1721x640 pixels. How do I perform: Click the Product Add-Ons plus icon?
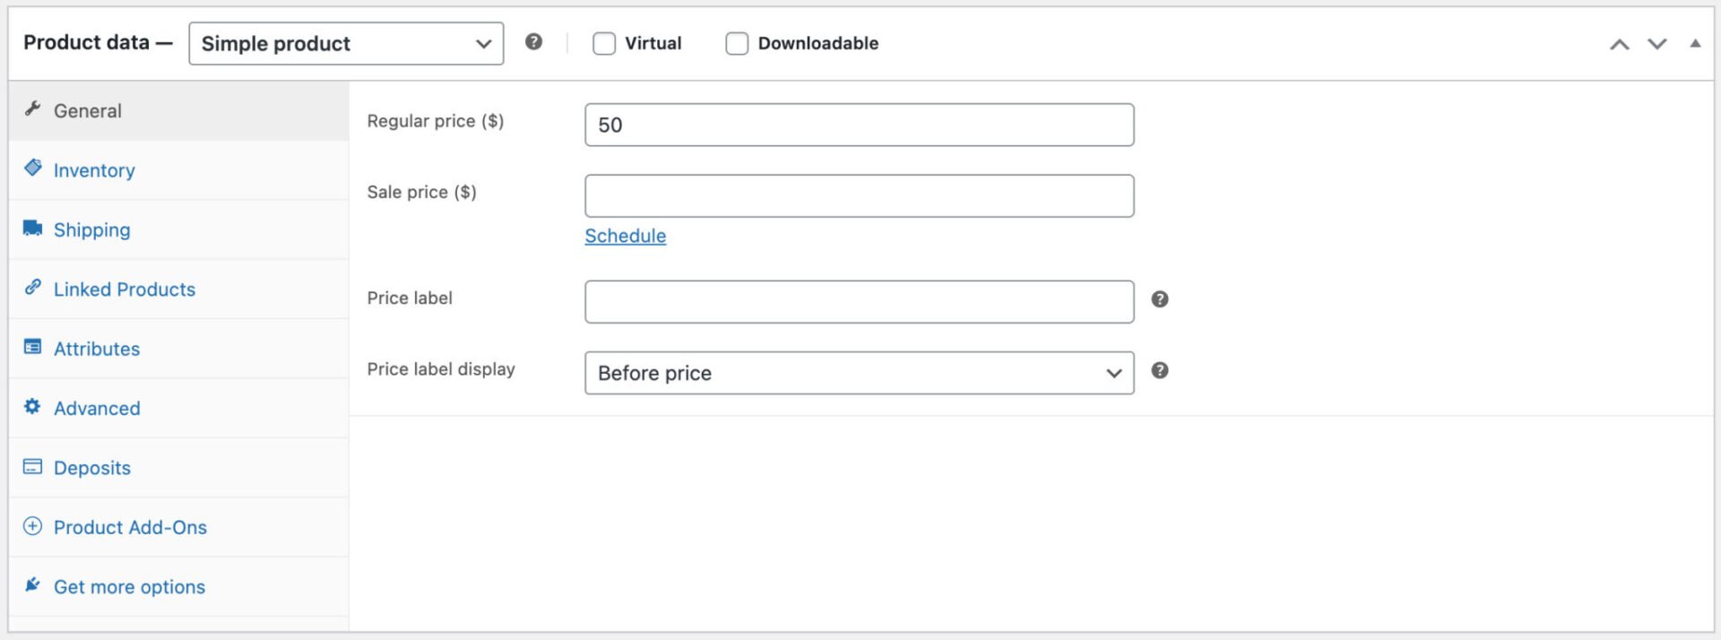pos(33,526)
